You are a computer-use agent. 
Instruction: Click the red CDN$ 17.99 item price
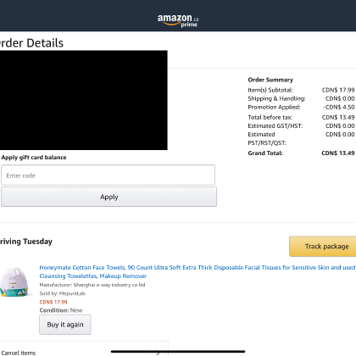[x=53, y=302]
